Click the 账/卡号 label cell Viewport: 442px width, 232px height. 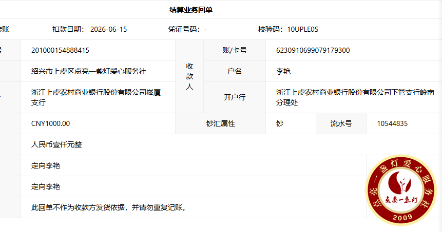[x=235, y=50]
